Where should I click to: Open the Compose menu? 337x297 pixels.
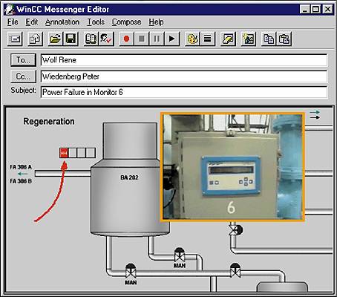coord(126,22)
